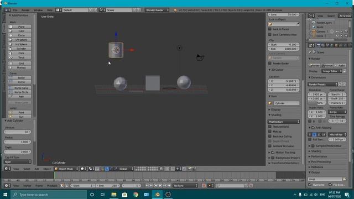Click the Audio render button
The height and width of the screenshot is (199, 354).
[341, 65]
